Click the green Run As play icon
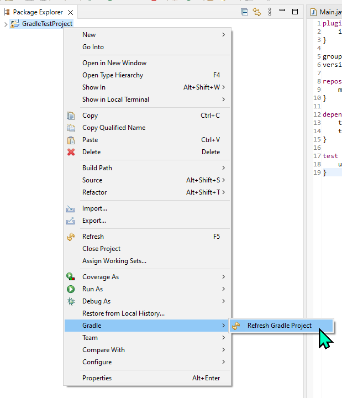Image resolution: width=342 pixels, height=398 pixels. point(71,289)
